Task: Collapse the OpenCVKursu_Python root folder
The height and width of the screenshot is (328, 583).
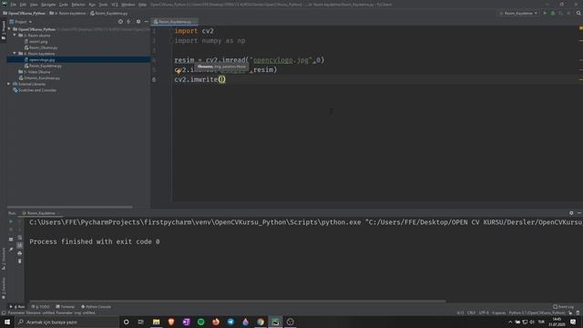Action: coord(9,29)
